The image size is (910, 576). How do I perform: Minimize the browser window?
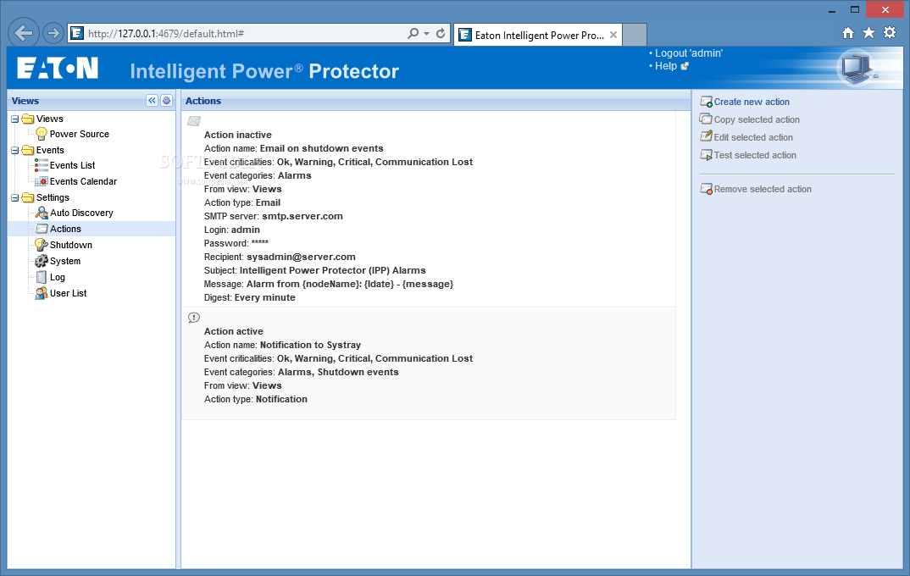[832, 10]
